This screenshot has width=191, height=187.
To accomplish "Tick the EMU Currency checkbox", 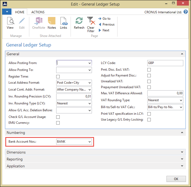I will (58, 123).
